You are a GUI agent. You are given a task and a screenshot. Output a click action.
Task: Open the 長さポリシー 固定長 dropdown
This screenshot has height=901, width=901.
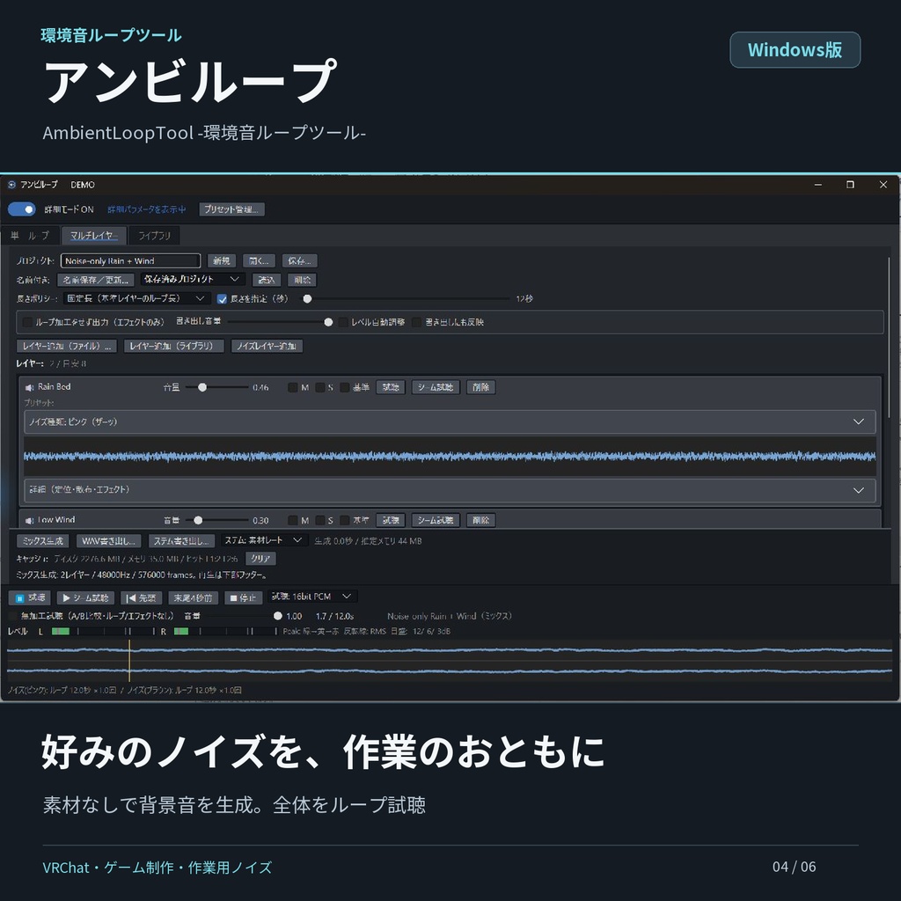click(x=136, y=298)
